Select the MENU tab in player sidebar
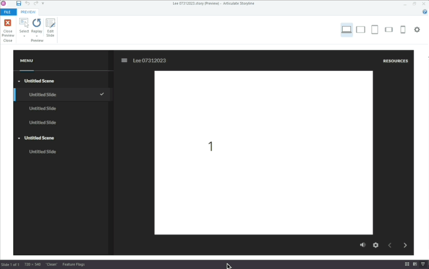The image size is (429, 269). (x=27, y=60)
